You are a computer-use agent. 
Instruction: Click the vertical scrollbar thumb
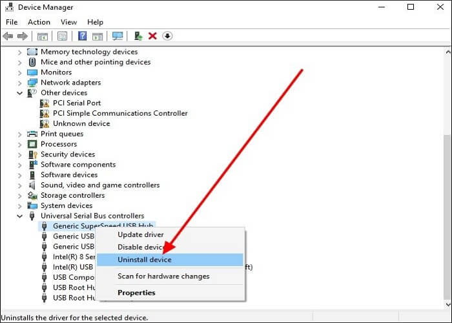[448, 218]
